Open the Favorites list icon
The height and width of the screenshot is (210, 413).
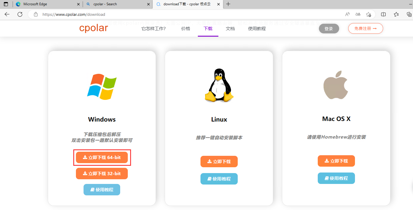click(x=396, y=14)
